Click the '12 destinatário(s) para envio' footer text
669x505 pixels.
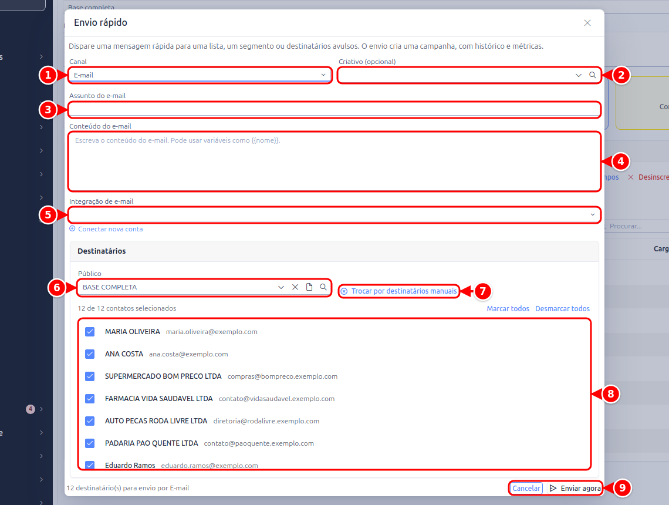127,488
